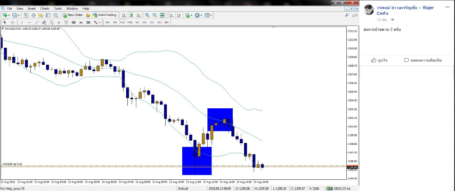Image resolution: width=455 pixels, height=191 pixels.
Task: Open the Charts menu
Action: pyautogui.click(x=45, y=8)
